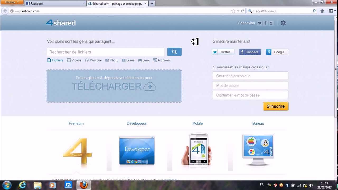Sign in with Twitter header icon
The image size is (338, 190).
pyautogui.click(x=260, y=23)
